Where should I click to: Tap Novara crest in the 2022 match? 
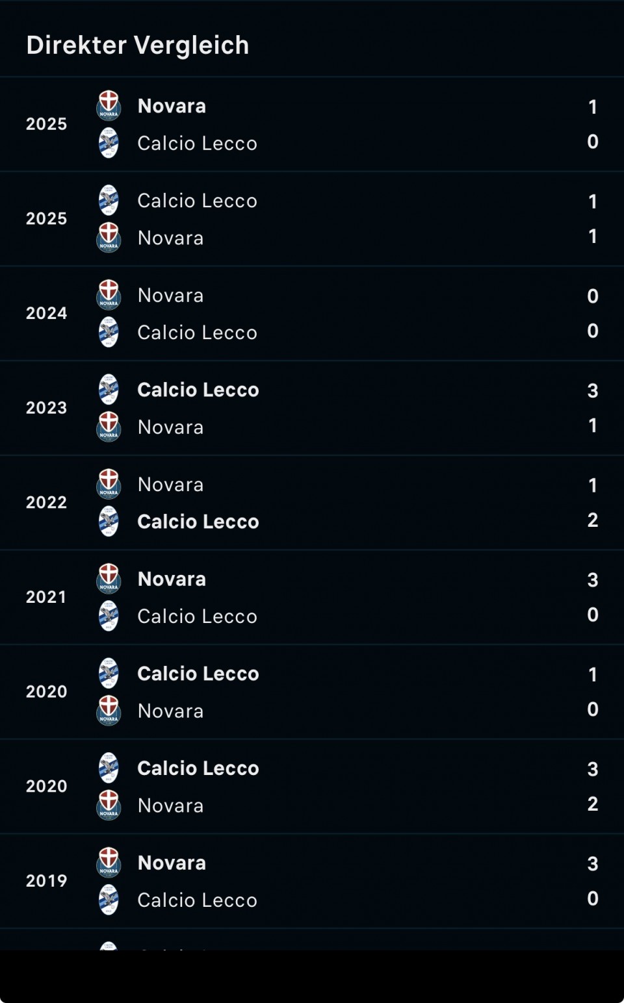109,484
